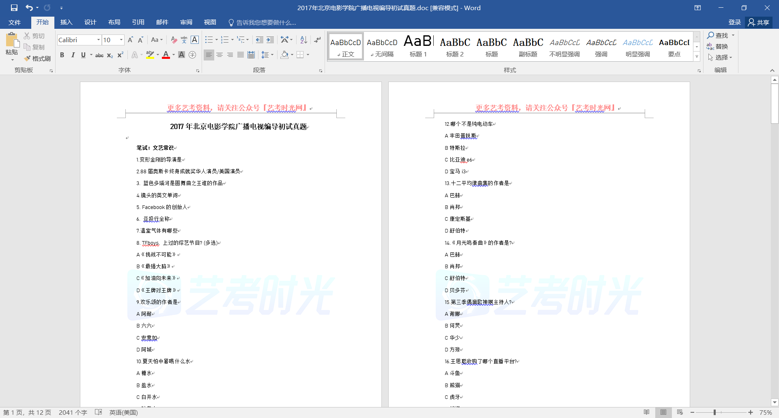779x418 pixels.
Task: Click the 告诉我您想要做什么 search box
Action: coord(266,22)
